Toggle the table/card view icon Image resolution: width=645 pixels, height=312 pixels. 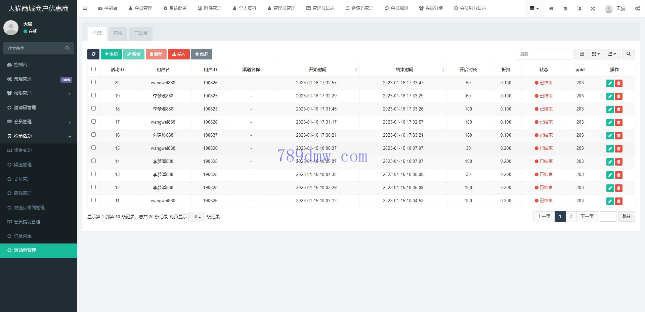(x=582, y=54)
